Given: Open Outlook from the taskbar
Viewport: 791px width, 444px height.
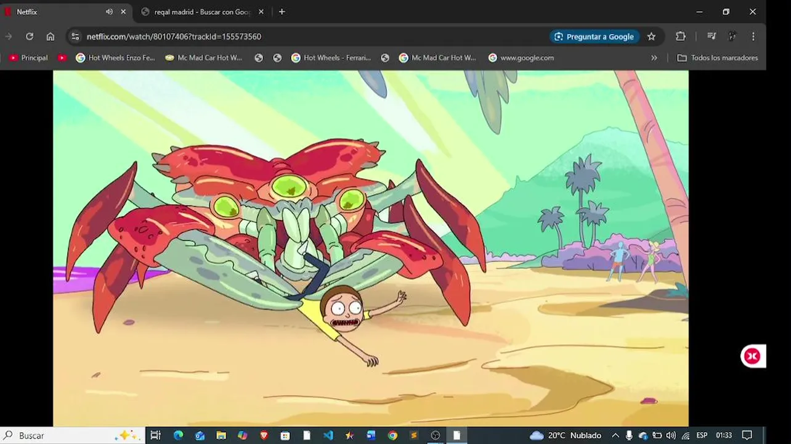Looking at the screenshot, I should (x=200, y=435).
